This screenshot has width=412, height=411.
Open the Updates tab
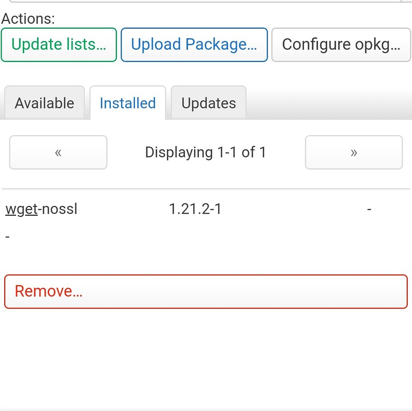pyautogui.click(x=208, y=103)
